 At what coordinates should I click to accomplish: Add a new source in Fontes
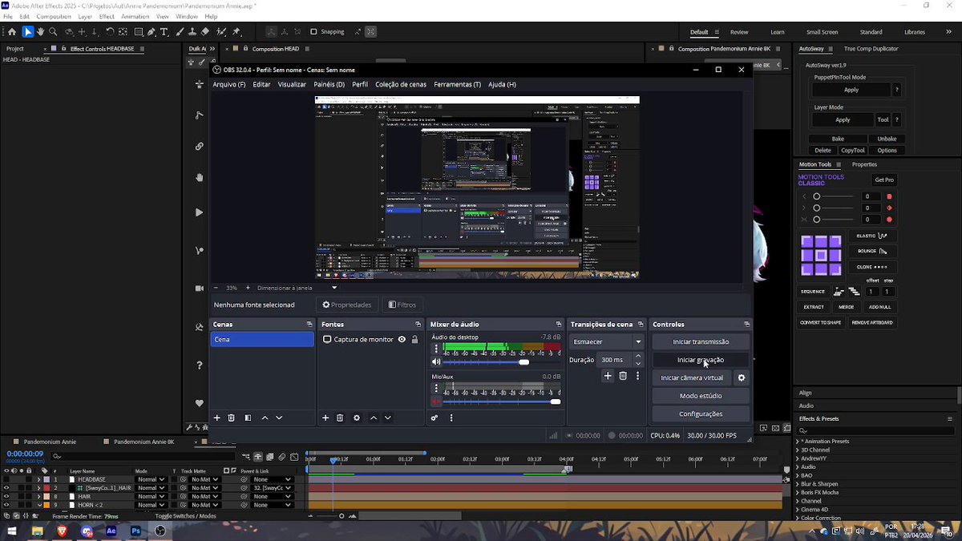tap(325, 418)
